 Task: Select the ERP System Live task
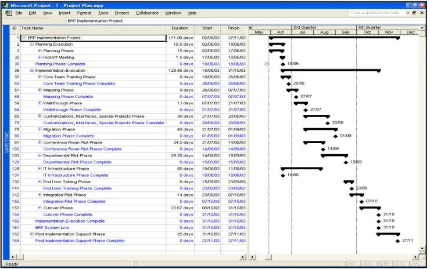[x=52, y=228]
